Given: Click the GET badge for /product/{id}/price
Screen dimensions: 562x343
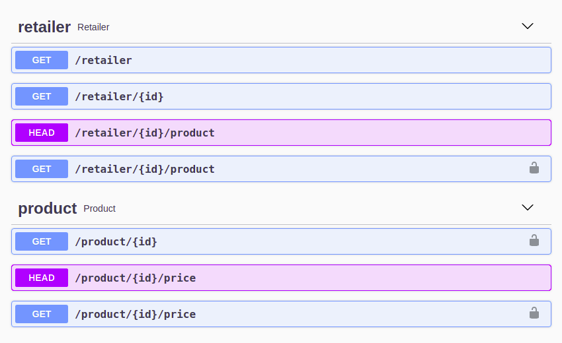Looking at the screenshot, I should tap(42, 314).
